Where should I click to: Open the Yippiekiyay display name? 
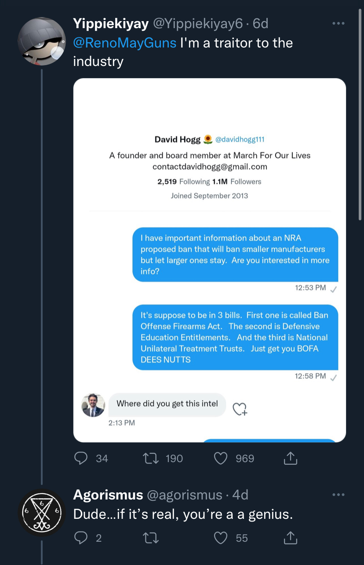click(x=111, y=23)
